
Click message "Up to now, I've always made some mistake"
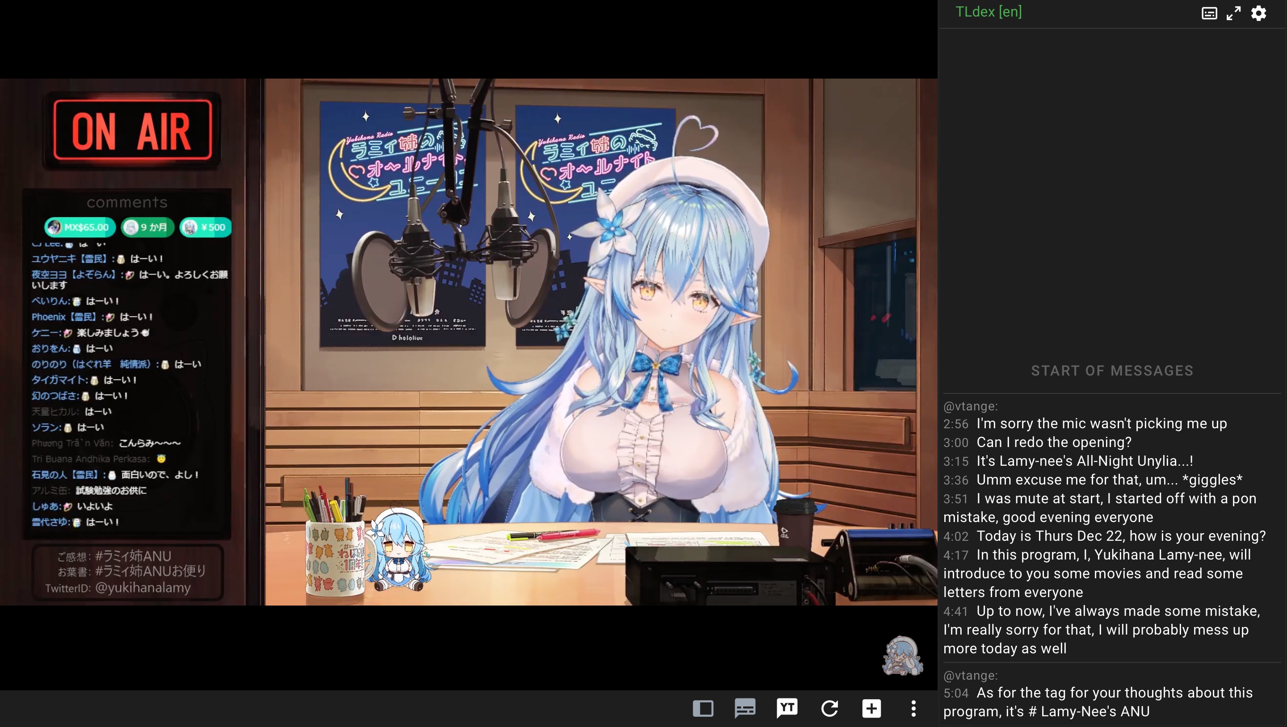[x=1102, y=630]
